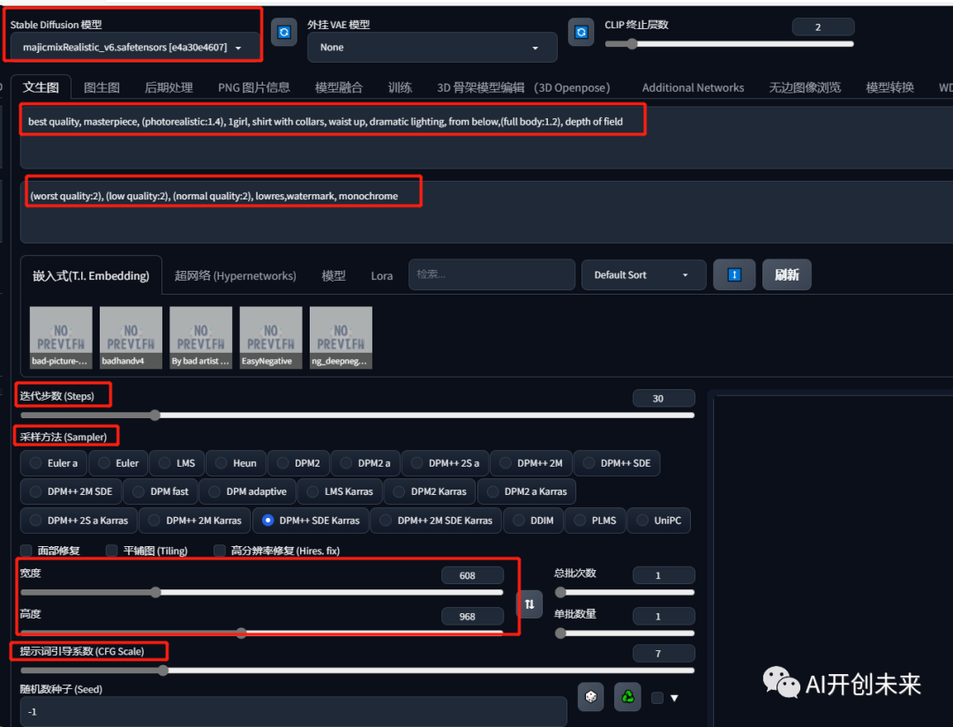Select the LMS Karras sampler
Image resolution: width=953 pixels, height=727 pixels.
click(x=340, y=491)
